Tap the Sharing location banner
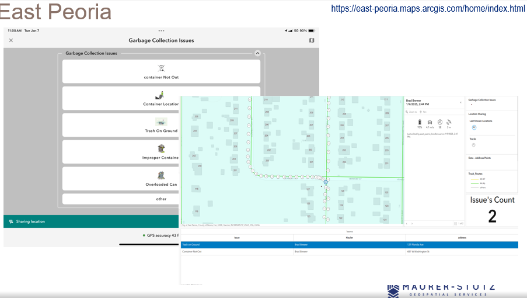 tap(92, 221)
